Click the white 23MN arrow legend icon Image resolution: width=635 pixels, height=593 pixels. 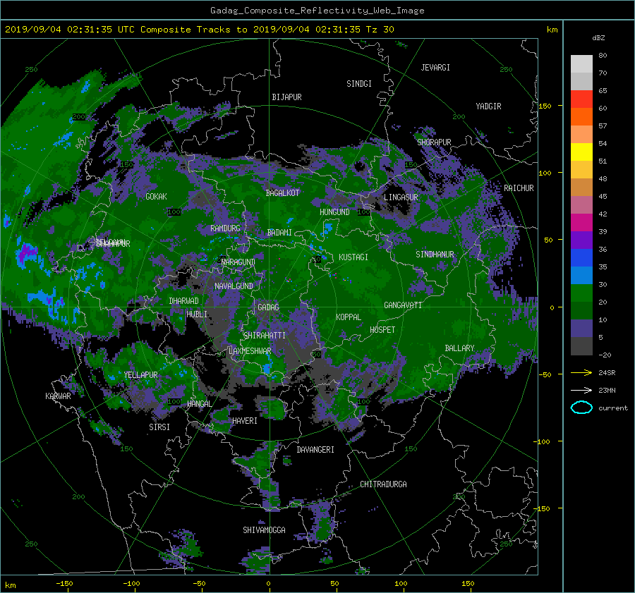(581, 390)
